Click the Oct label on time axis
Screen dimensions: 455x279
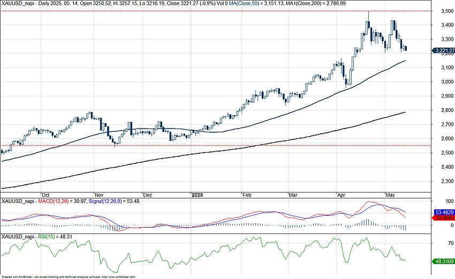pyautogui.click(x=45, y=195)
